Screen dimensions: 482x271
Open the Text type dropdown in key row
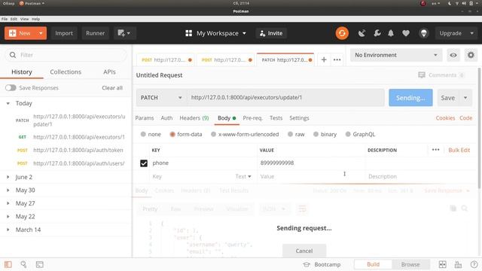point(243,176)
